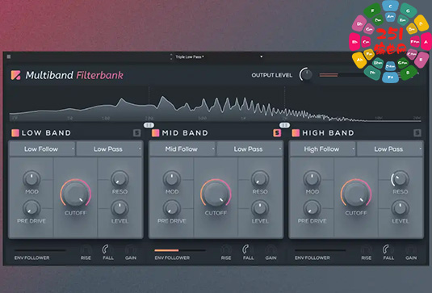Viewport: 432px width, 293px height.
Task: Open the High Follow modulation dropdown
Action: point(322,149)
